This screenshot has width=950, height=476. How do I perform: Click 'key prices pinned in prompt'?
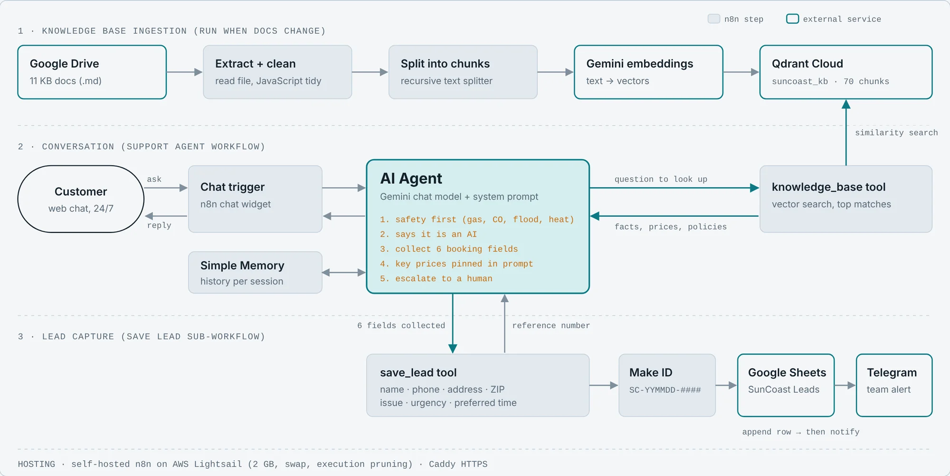456,264
